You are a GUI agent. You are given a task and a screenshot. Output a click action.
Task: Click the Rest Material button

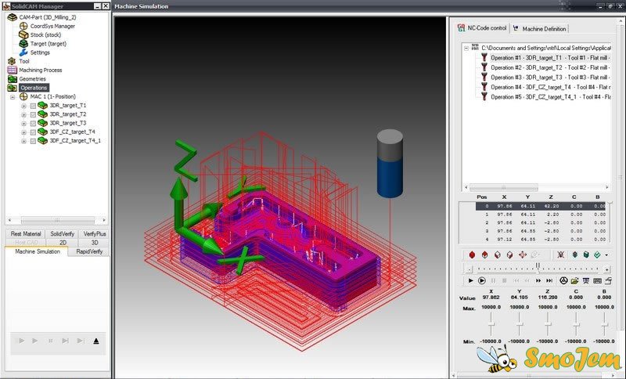click(x=26, y=233)
